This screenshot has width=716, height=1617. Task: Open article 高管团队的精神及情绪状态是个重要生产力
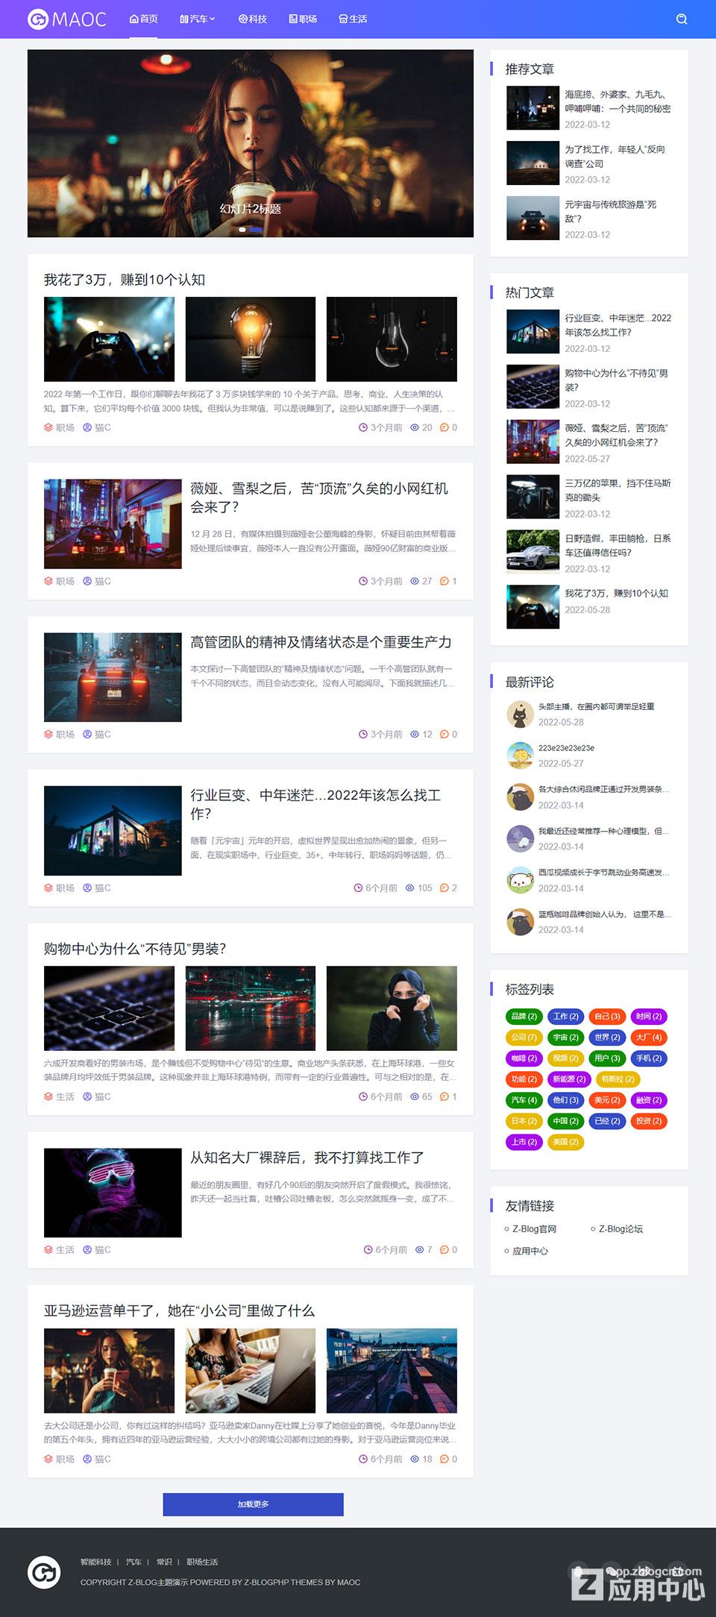click(321, 642)
